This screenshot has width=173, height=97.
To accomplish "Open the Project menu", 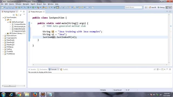I will (39, 4).
